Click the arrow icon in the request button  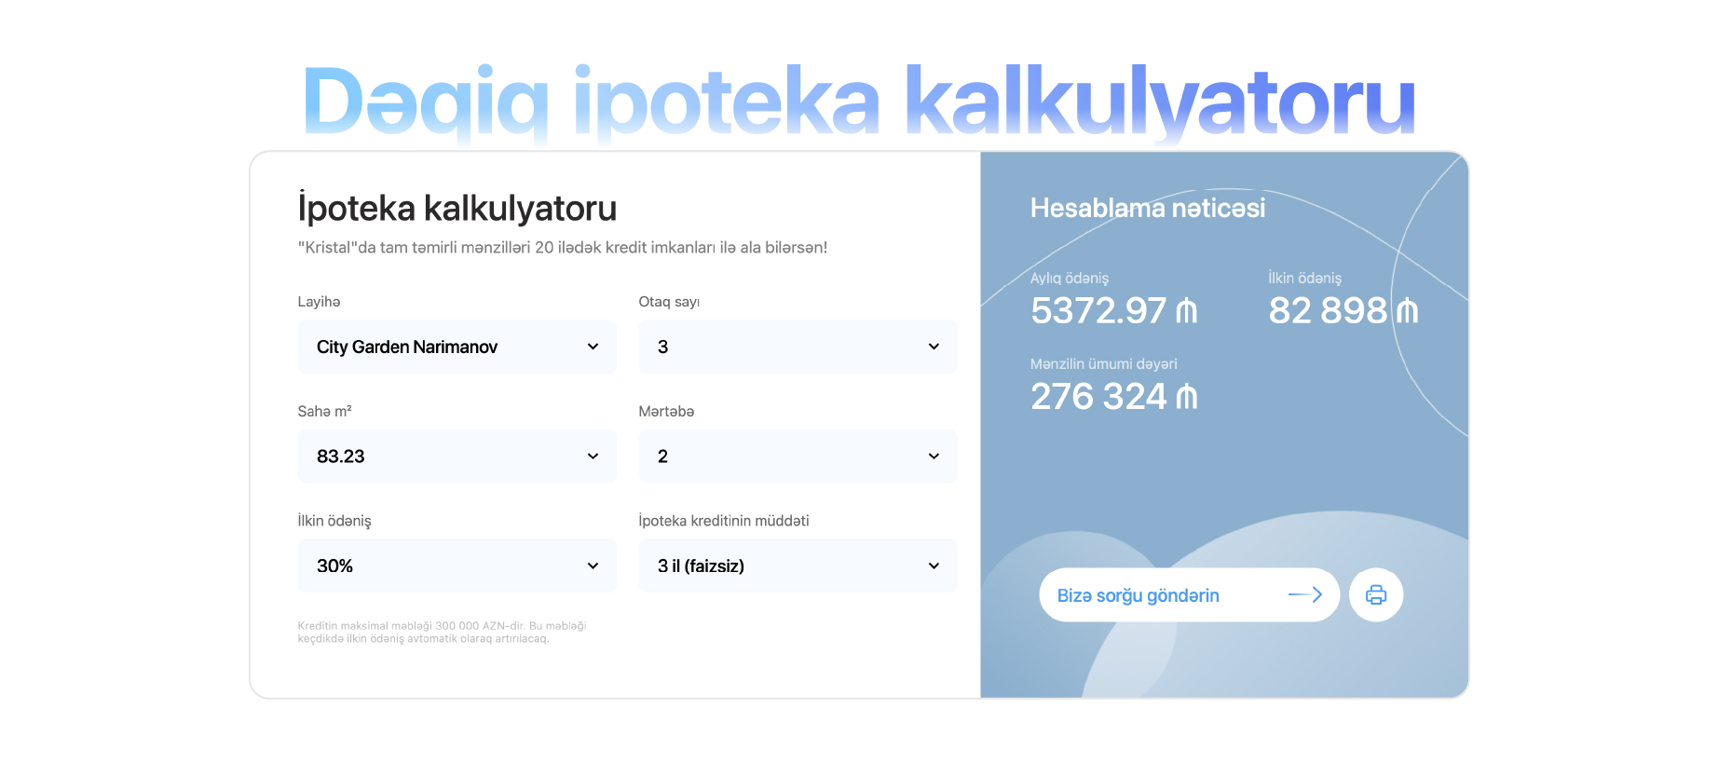pyautogui.click(x=1305, y=595)
